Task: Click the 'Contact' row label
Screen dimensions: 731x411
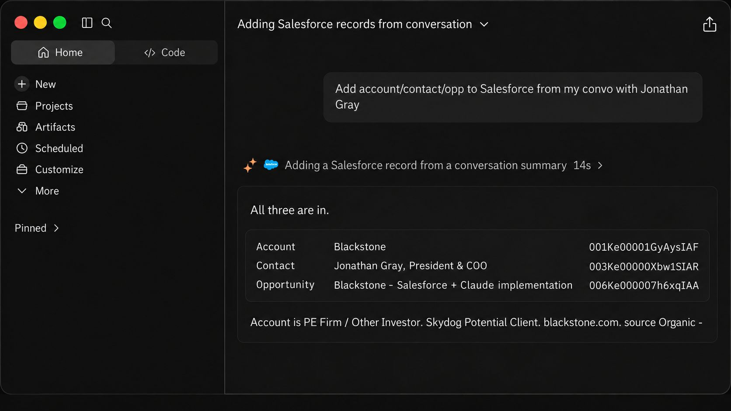Action: tap(275, 266)
